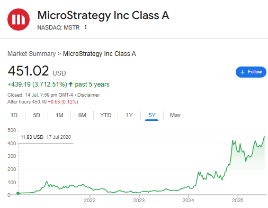Open the three-dot menu beside NASDAQ: MSTR
Viewport: 268px width, 208px height.
point(86,27)
